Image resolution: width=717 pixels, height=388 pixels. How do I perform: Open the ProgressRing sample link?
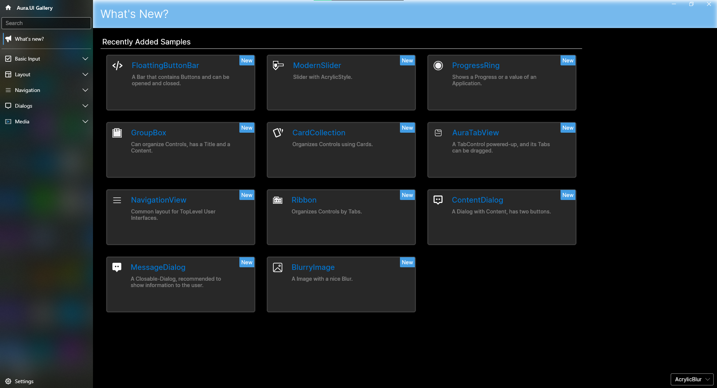(x=476, y=65)
